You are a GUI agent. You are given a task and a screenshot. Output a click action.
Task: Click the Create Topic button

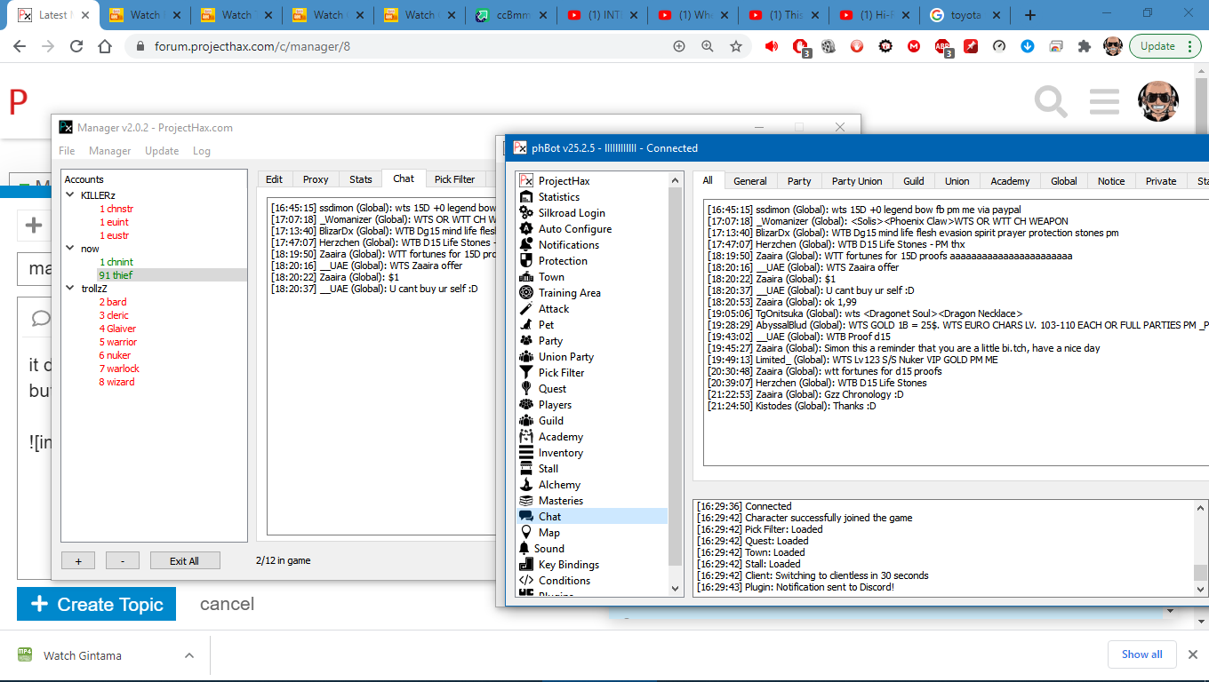pos(96,604)
